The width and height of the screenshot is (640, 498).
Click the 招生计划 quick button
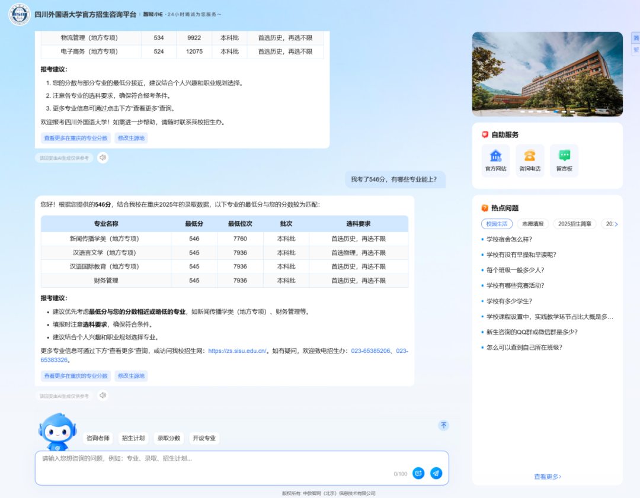coord(133,438)
